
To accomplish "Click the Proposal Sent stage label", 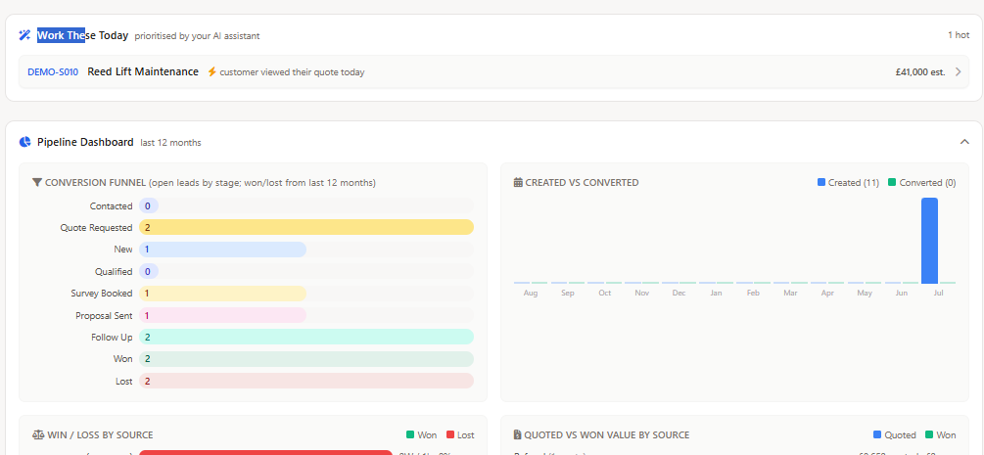I will (104, 315).
